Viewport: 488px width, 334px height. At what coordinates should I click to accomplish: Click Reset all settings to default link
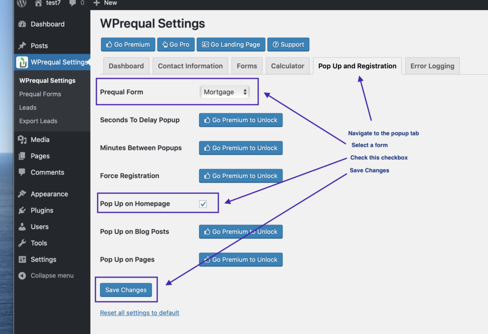(x=140, y=313)
